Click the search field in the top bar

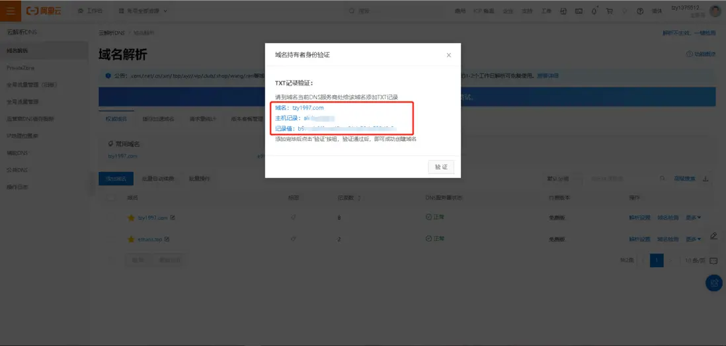(393, 11)
